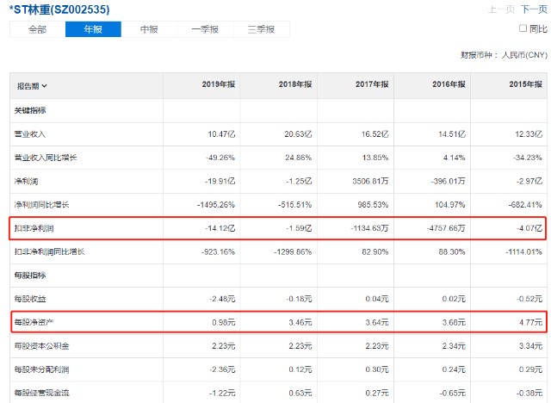
Task: Click the 2019年报 column header
Action: [218, 85]
